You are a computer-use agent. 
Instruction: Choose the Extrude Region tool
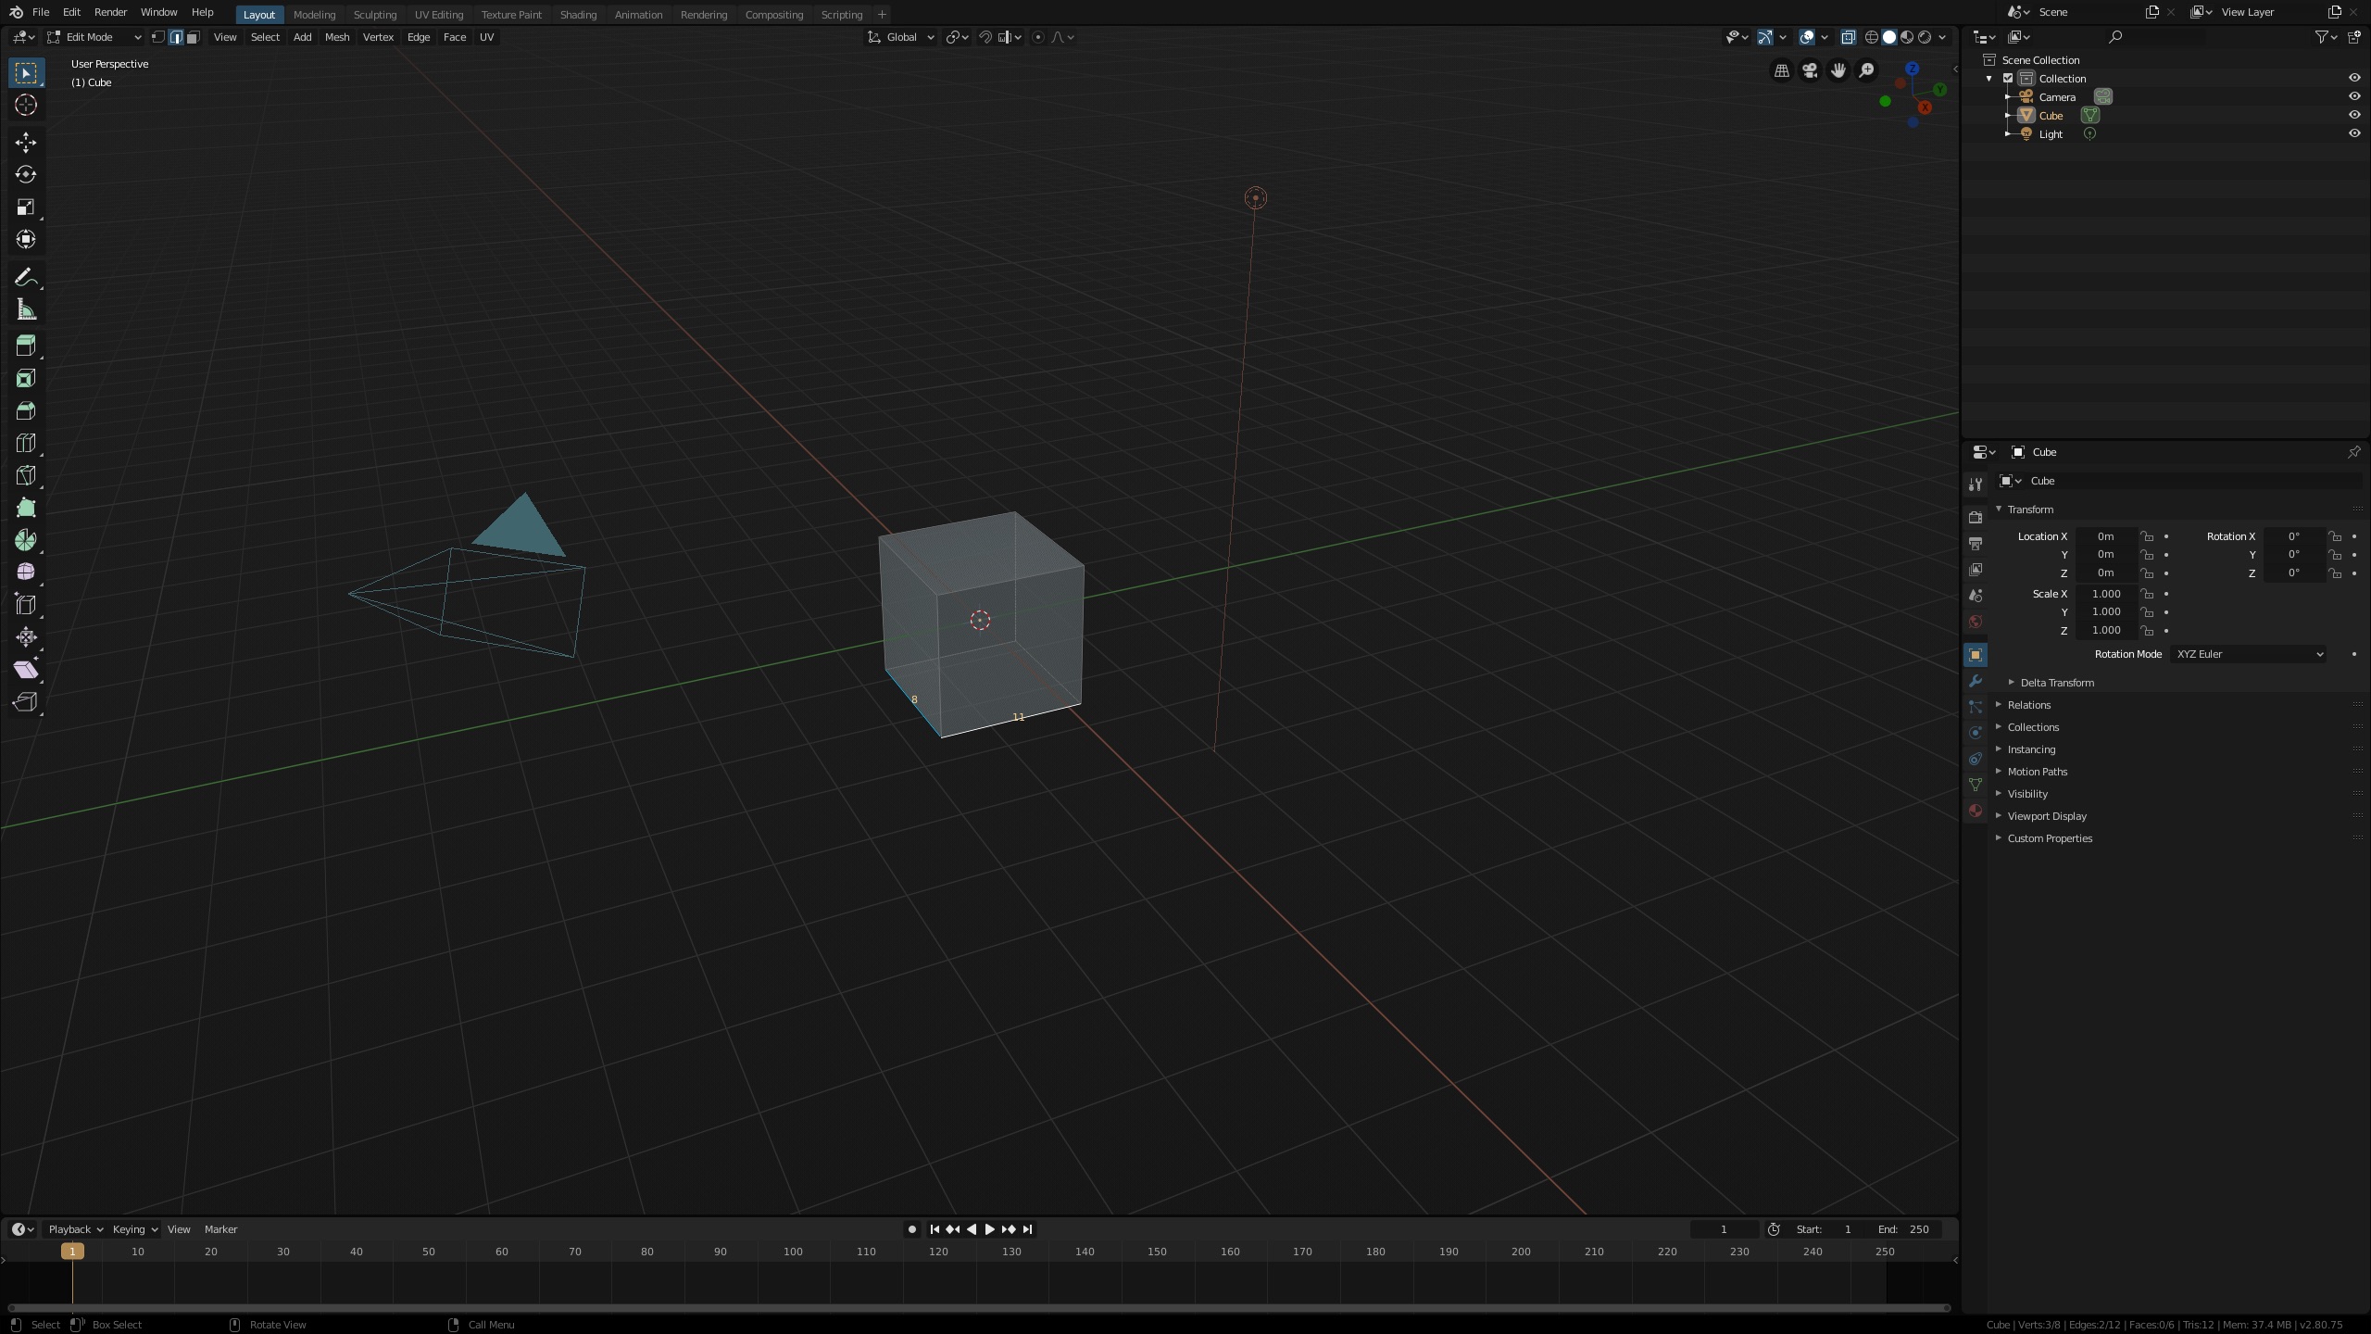(x=25, y=346)
